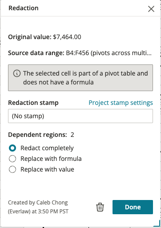161x228 pixels.
Task: Click the Redaction panel title
Action: click(24, 8)
